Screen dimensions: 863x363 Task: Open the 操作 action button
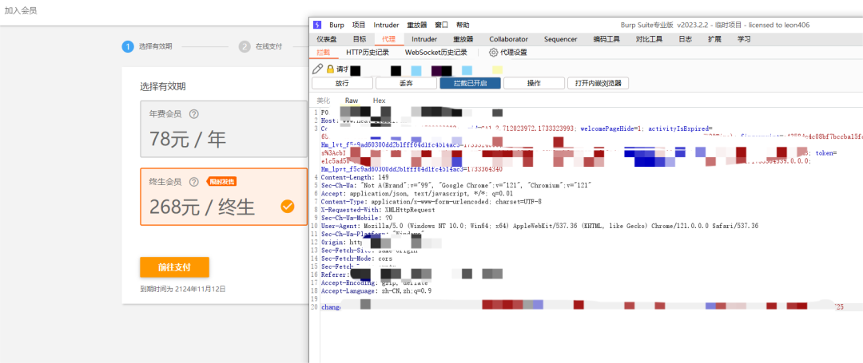[x=534, y=84]
